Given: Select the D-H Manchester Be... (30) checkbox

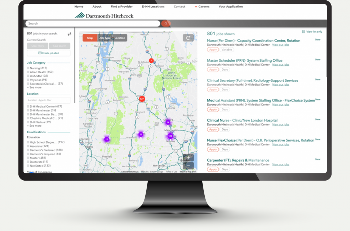Looking at the screenshot, I should [x=28, y=114].
